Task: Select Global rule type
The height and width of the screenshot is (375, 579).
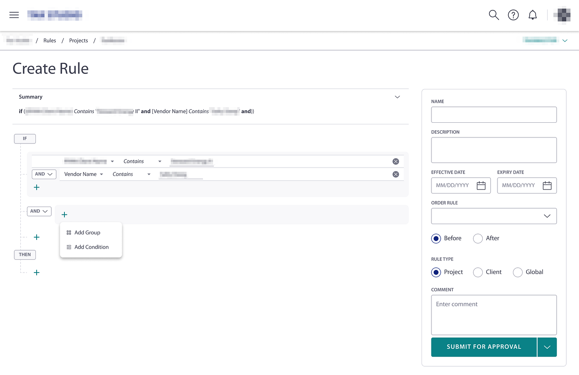Action: pos(517,272)
